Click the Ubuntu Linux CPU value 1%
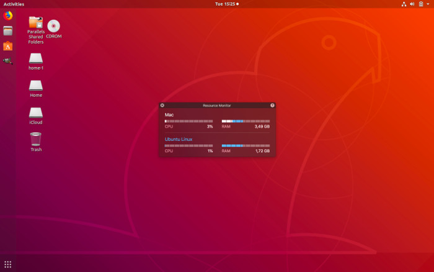Viewport: 434px width, 272px height. tap(210, 151)
